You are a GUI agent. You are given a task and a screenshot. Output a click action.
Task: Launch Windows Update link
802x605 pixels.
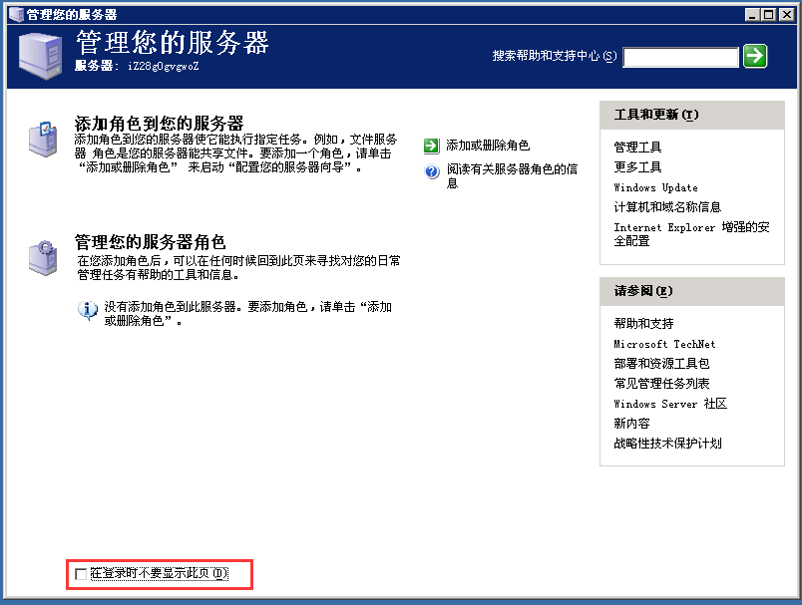[x=655, y=187]
